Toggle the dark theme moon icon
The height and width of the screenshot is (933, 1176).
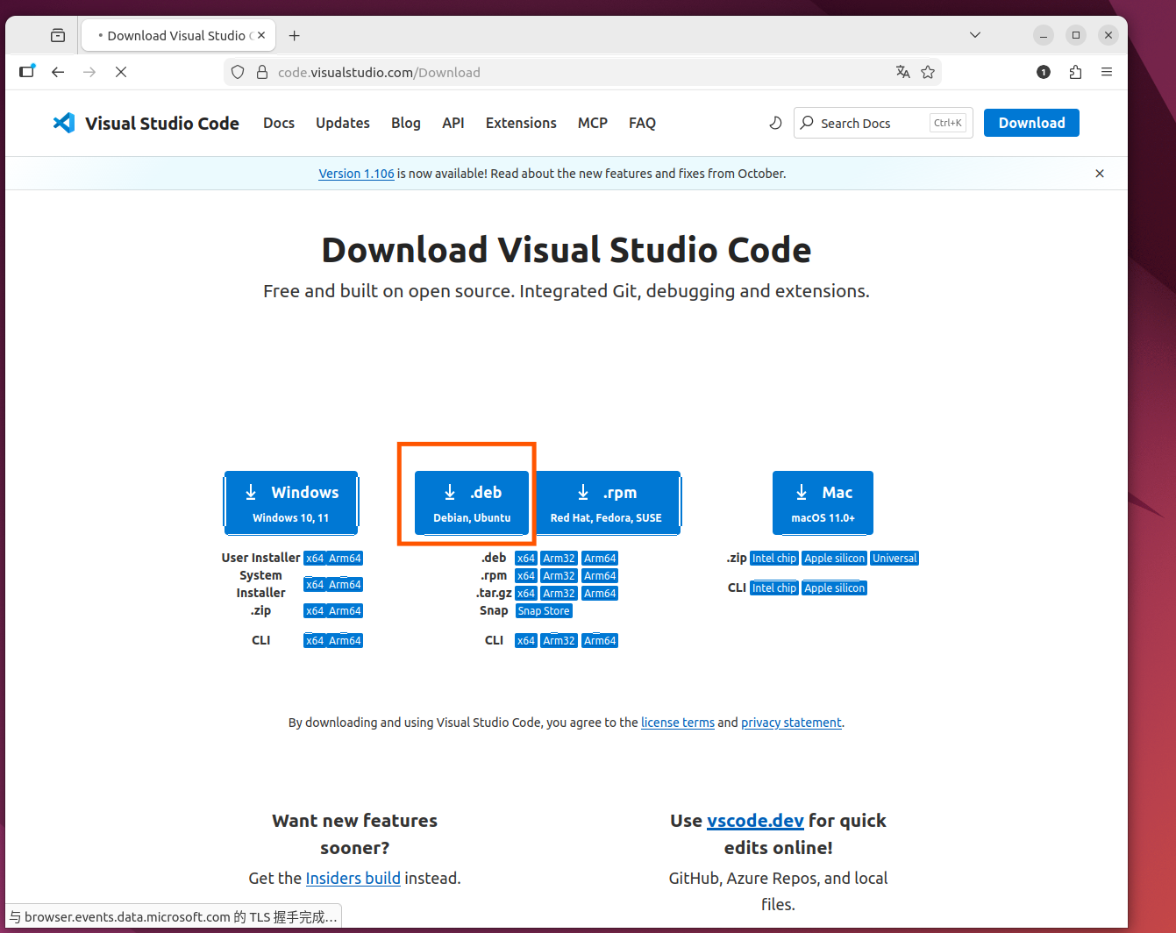tap(775, 123)
